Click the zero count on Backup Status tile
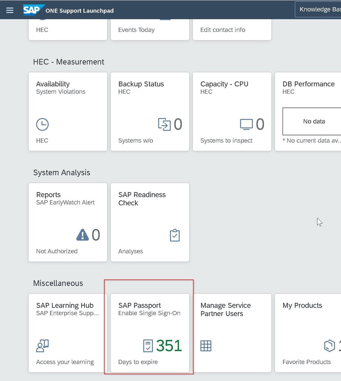This screenshot has width=341, height=381. pos(178,124)
